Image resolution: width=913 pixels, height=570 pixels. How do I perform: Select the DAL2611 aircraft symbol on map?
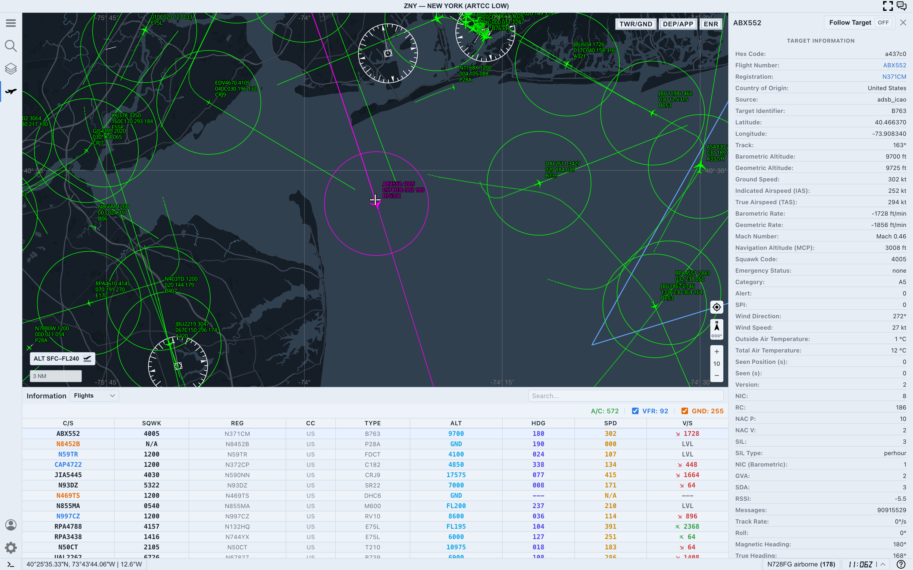pyautogui.click(x=539, y=184)
